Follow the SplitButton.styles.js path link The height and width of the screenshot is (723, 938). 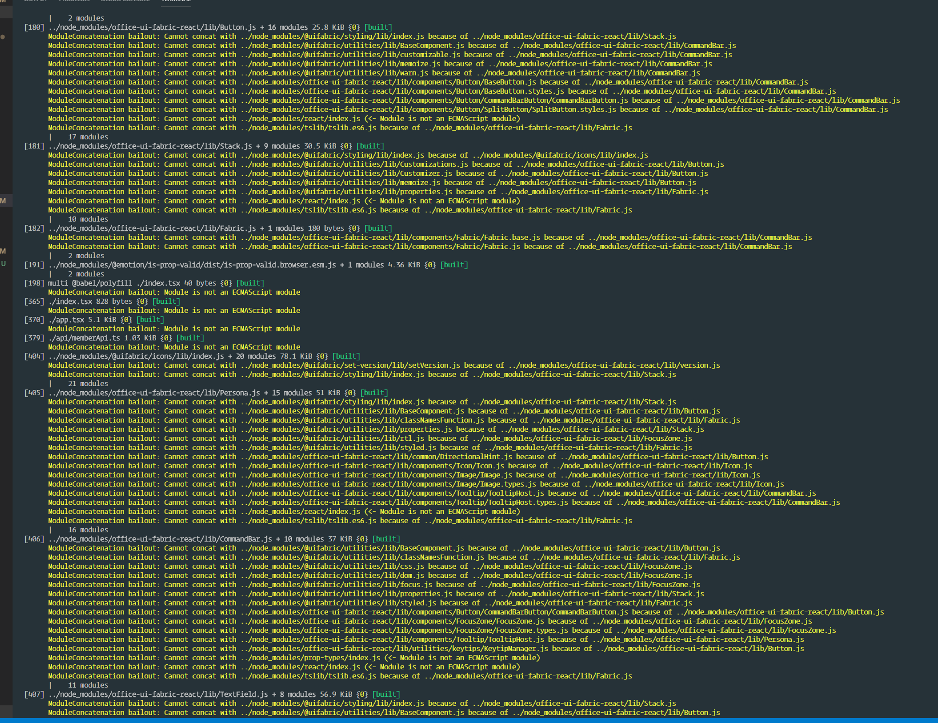428,110
